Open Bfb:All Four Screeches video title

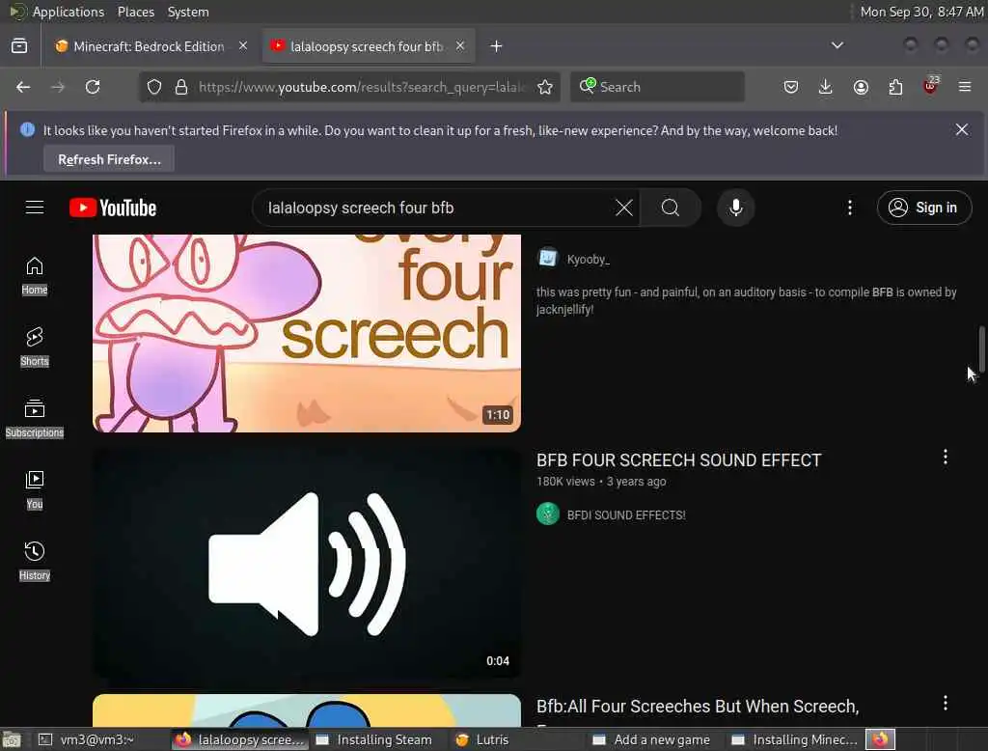[698, 707]
